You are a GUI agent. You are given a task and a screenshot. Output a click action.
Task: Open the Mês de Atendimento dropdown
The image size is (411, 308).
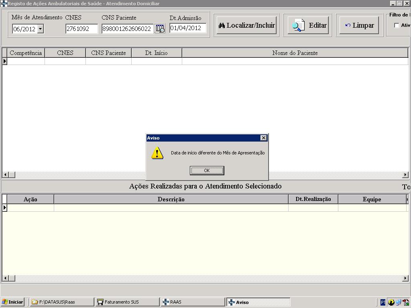(40, 29)
